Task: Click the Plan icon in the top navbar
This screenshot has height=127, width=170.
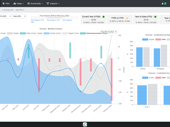Action: pos(4,4)
